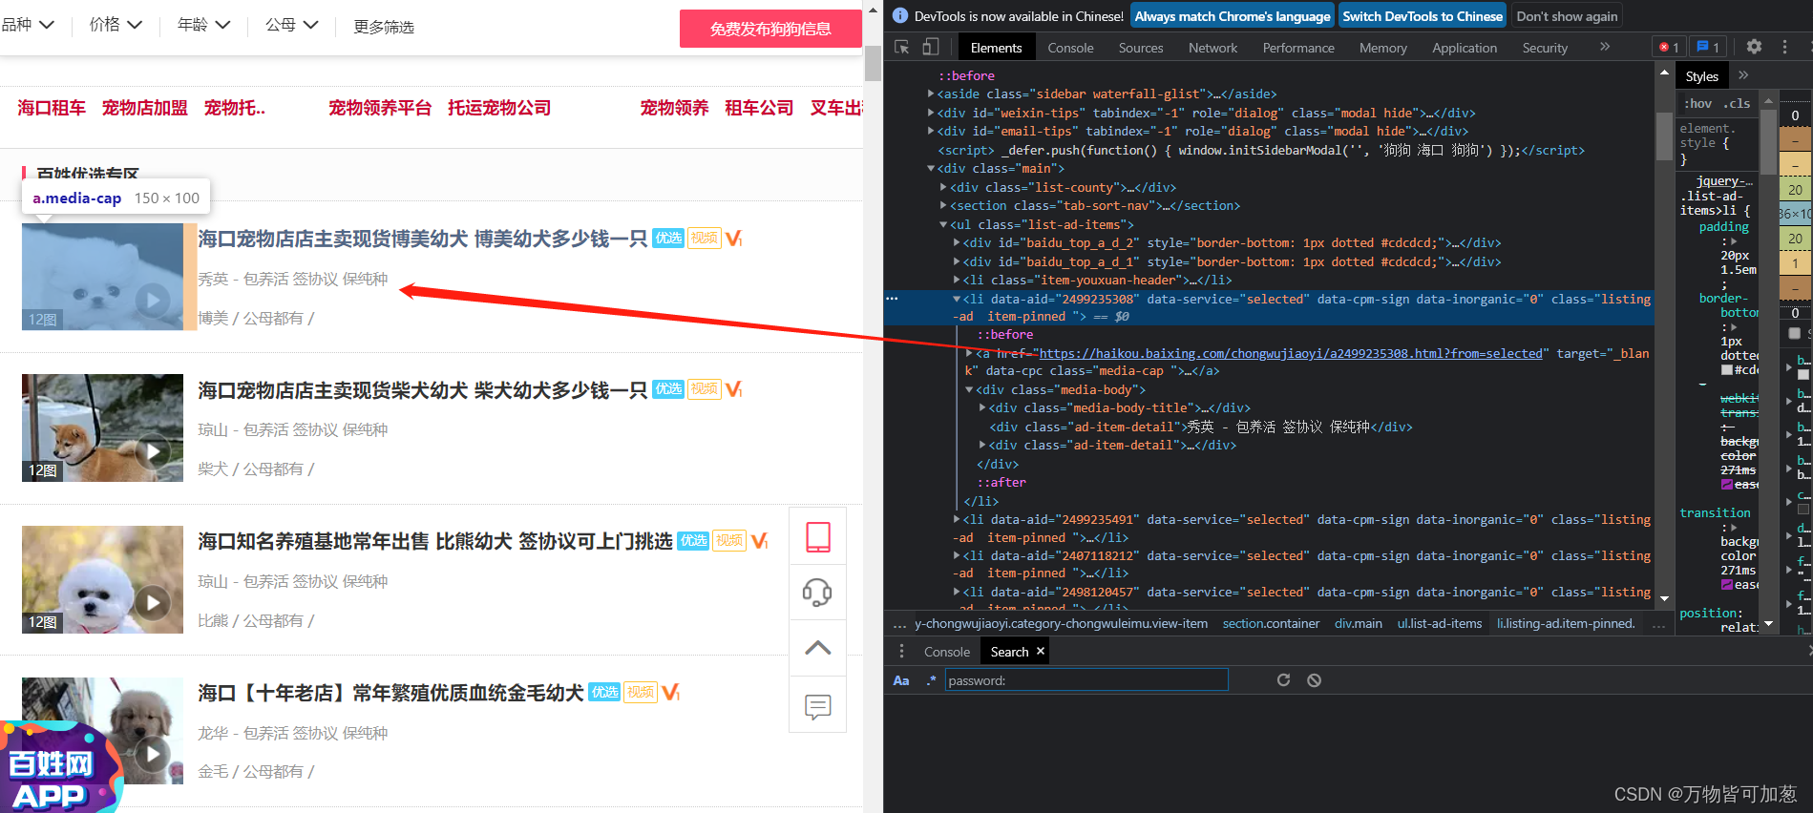This screenshot has width=1813, height=813.
Task: Open the 公母 filter dropdown
Action: [x=291, y=25]
